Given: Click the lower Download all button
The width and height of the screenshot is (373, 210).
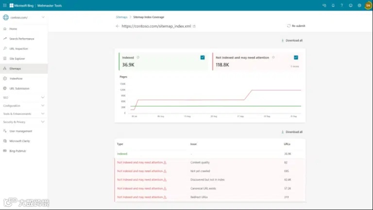Looking at the screenshot, I should (292, 132).
